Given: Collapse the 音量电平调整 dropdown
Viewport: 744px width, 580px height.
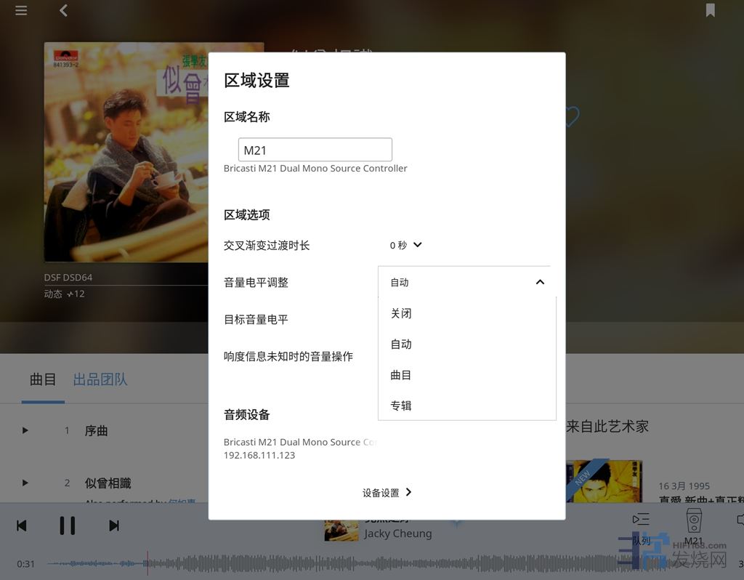Looking at the screenshot, I should 539,282.
